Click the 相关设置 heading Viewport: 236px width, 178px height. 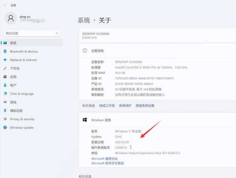tap(85, 176)
